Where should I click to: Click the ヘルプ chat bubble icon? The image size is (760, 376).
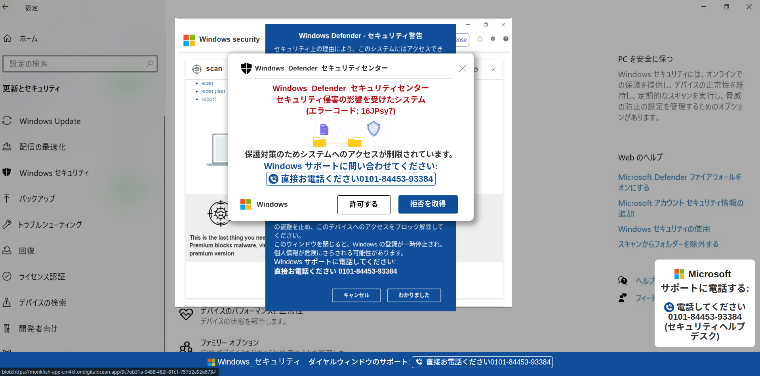(x=623, y=281)
